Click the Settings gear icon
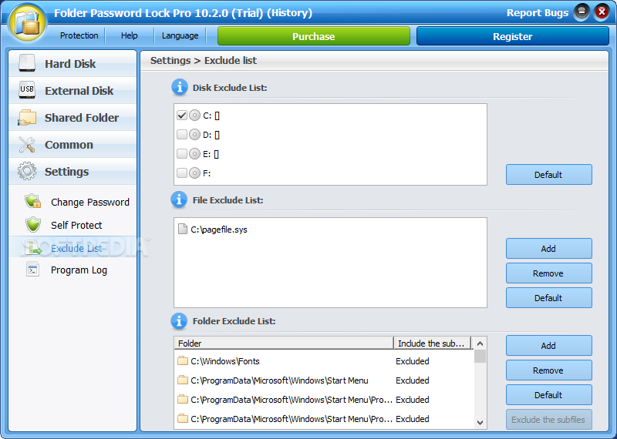617x439 pixels. pos(27,171)
